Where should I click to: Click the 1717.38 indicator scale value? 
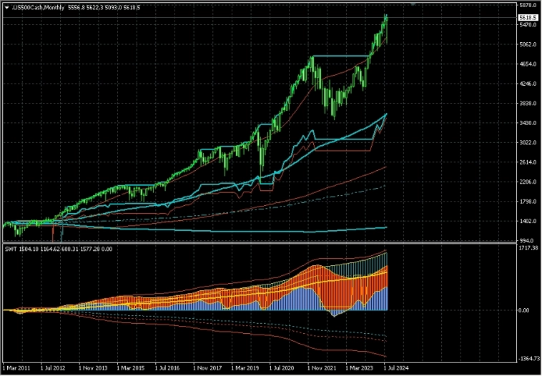pos(527,248)
